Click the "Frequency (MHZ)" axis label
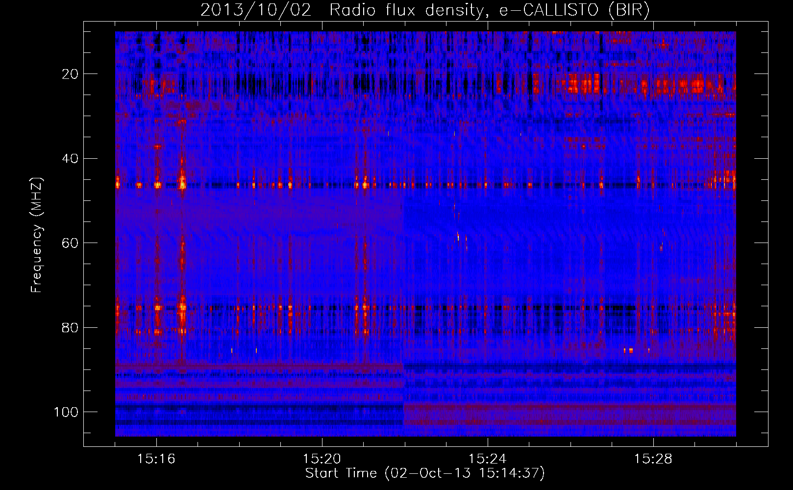This screenshot has width=793, height=490. click(x=37, y=235)
